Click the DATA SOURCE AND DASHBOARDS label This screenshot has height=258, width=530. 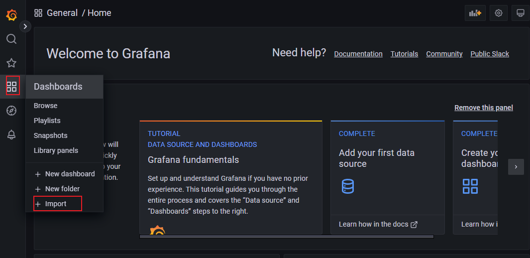[x=203, y=145]
